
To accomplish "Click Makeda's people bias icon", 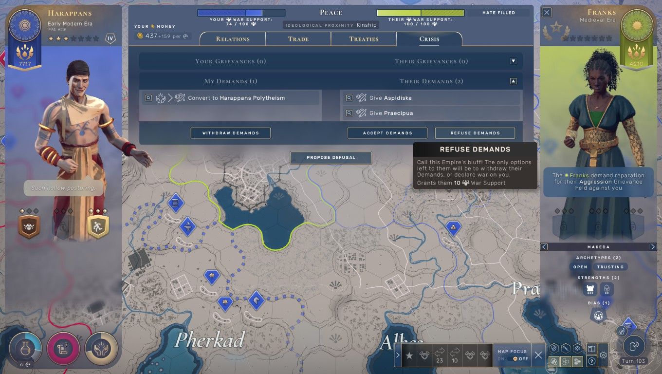I will [598, 316].
